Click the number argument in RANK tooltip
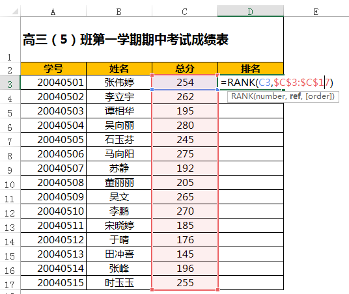The height and width of the screenshot is (294, 349). click(x=271, y=96)
